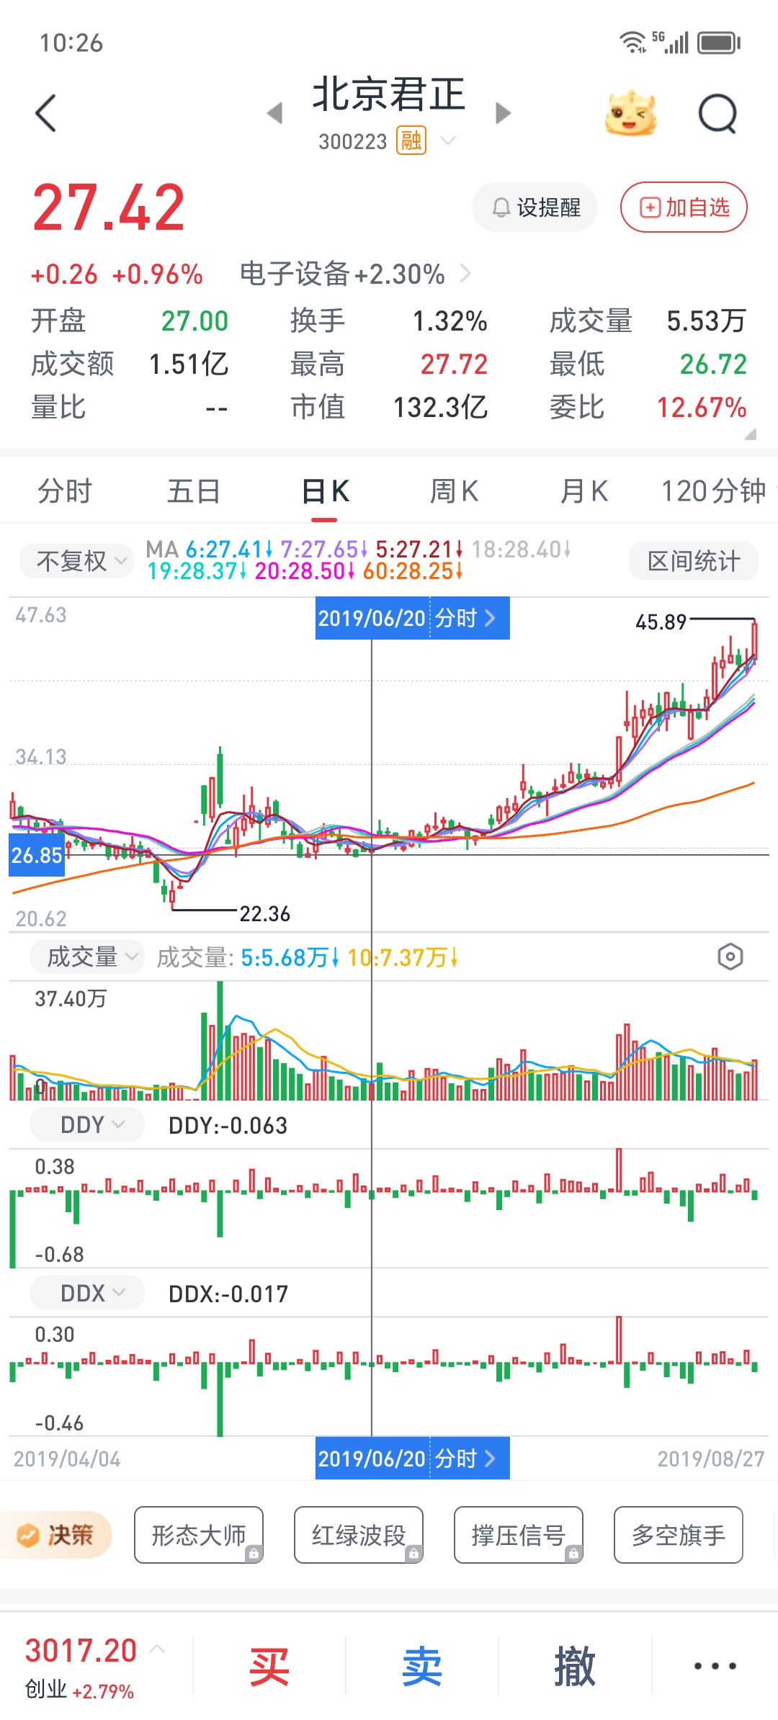This screenshot has height=1720, width=778.
Task: Set a price alert with 设提醒
Action: click(x=535, y=207)
